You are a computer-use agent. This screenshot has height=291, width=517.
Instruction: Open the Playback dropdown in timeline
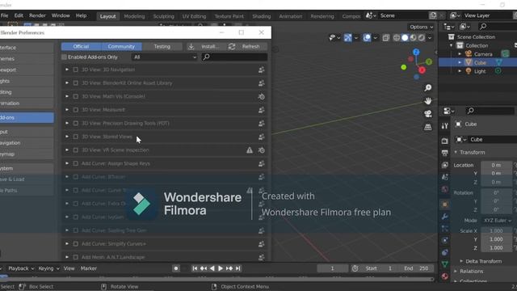pyautogui.click(x=21, y=268)
